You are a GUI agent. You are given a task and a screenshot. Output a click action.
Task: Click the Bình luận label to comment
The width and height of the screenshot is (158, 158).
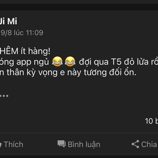click(x=84, y=144)
